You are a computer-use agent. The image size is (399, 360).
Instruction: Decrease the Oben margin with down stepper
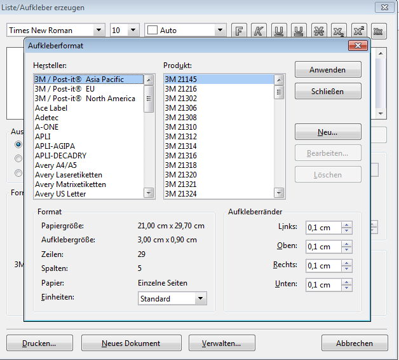pyautogui.click(x=346, y=250)
